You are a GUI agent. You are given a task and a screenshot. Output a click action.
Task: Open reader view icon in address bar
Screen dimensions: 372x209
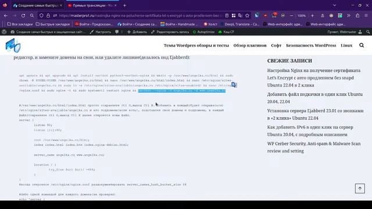[227, 16]
